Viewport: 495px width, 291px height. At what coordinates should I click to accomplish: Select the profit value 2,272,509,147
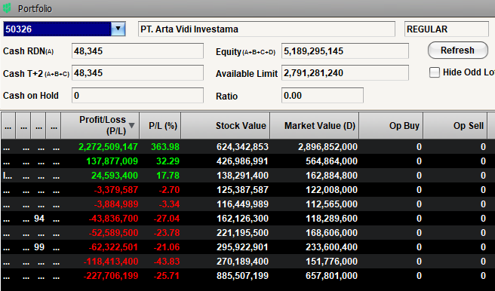point(108,147)
